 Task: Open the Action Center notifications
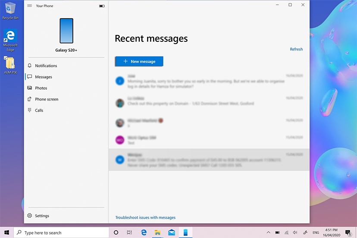pyautogui.click(x=348, y=232)
